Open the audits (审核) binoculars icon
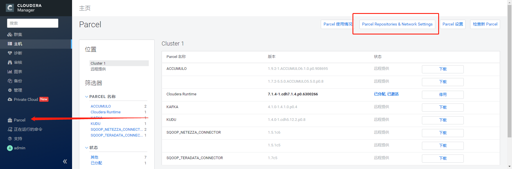The image size is (512, 169). pos(10,62)
